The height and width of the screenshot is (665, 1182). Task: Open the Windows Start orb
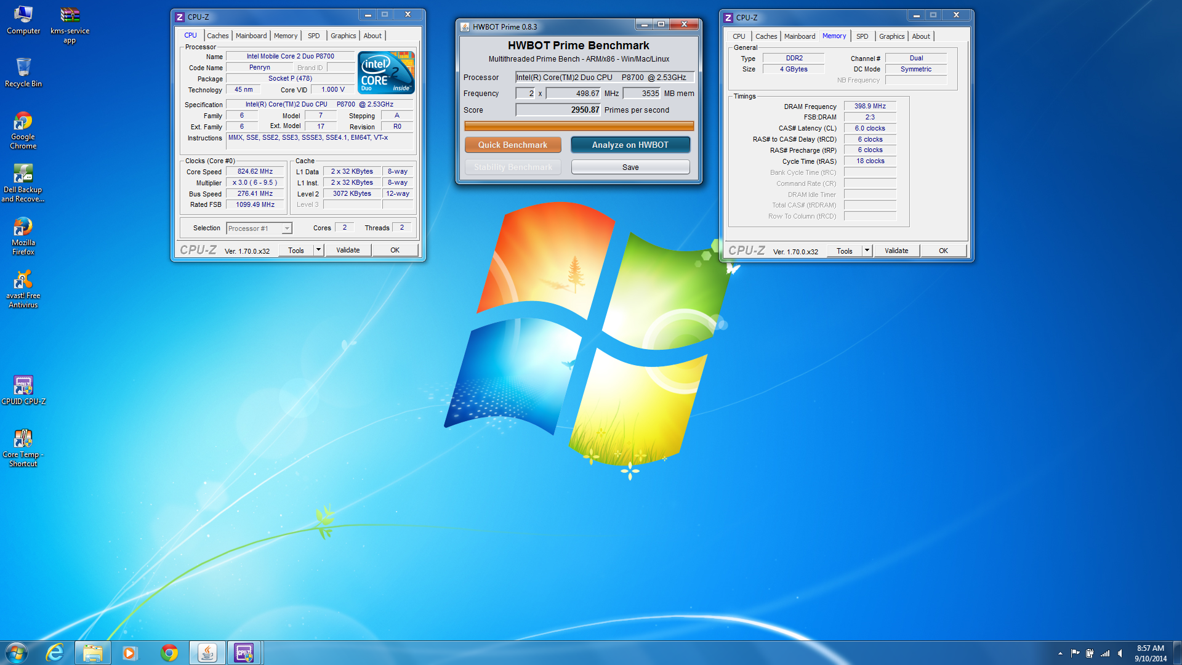[17, 653]
